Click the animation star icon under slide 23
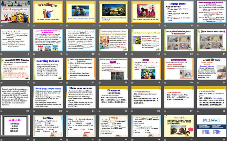Screen dimensions: 227x141 point(34,111)
